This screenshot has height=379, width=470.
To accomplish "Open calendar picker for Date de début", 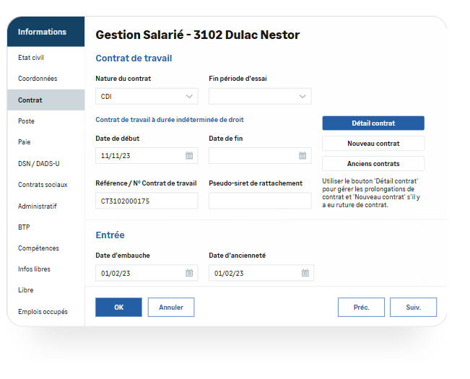I will [189, 155].
